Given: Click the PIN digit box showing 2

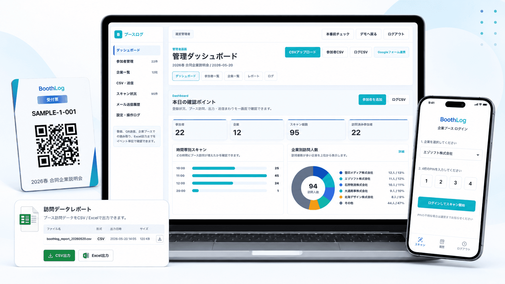Looking at the screenshot, I should pyautogui.click(x=441, y=182).
